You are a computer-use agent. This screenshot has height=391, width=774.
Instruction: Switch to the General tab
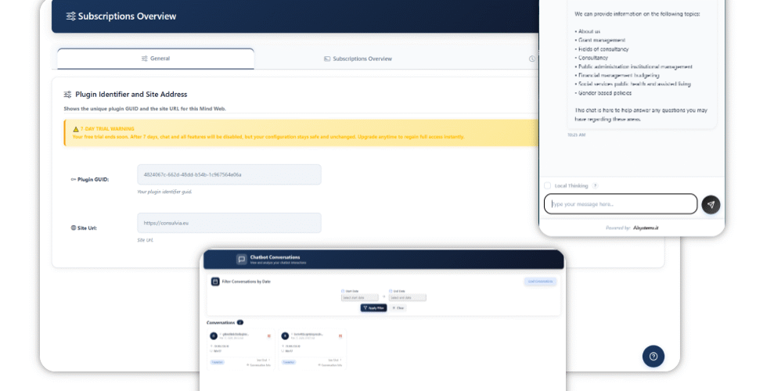tap(156, 59)
